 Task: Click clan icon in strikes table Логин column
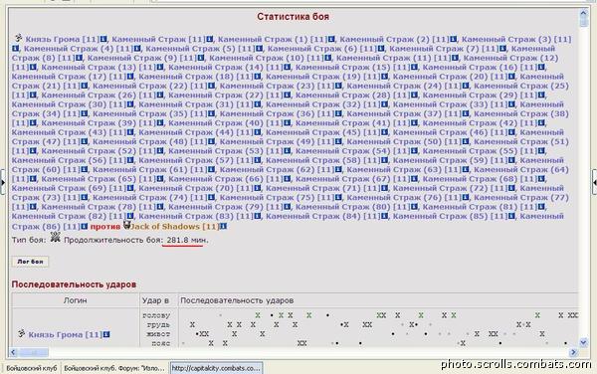click(x=21, y=333)
